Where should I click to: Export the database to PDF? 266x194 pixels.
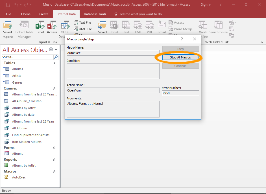point(149,27)
